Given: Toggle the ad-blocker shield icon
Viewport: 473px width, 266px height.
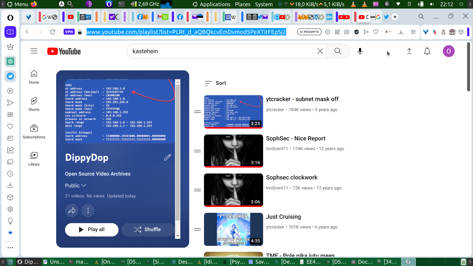Looking at the screenshot, I should (x=357, y=32).
